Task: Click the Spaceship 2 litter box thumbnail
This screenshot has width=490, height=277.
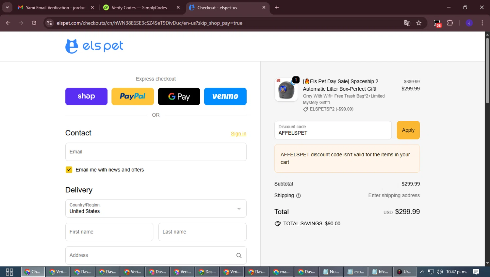Action: coord(286,90)
